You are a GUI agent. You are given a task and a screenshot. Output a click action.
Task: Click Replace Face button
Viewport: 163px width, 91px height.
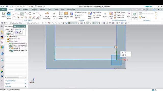119,15
